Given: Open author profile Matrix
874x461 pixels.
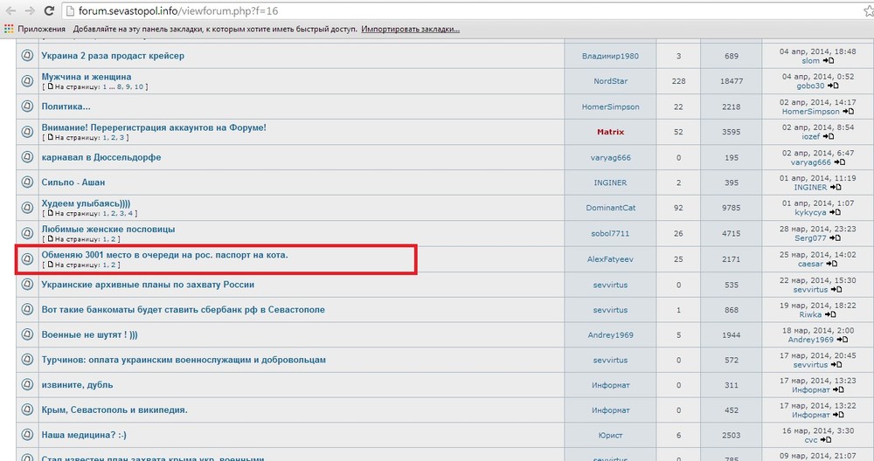Looking at the screenshot, I should pos(610,132).
